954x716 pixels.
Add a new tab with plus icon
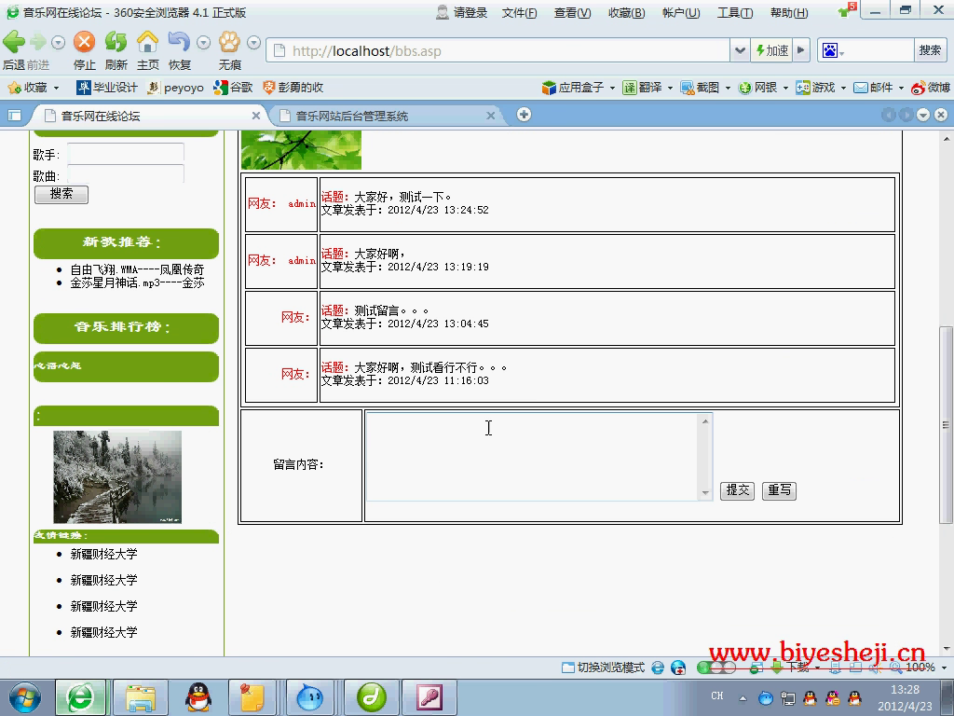coord(524,115)
